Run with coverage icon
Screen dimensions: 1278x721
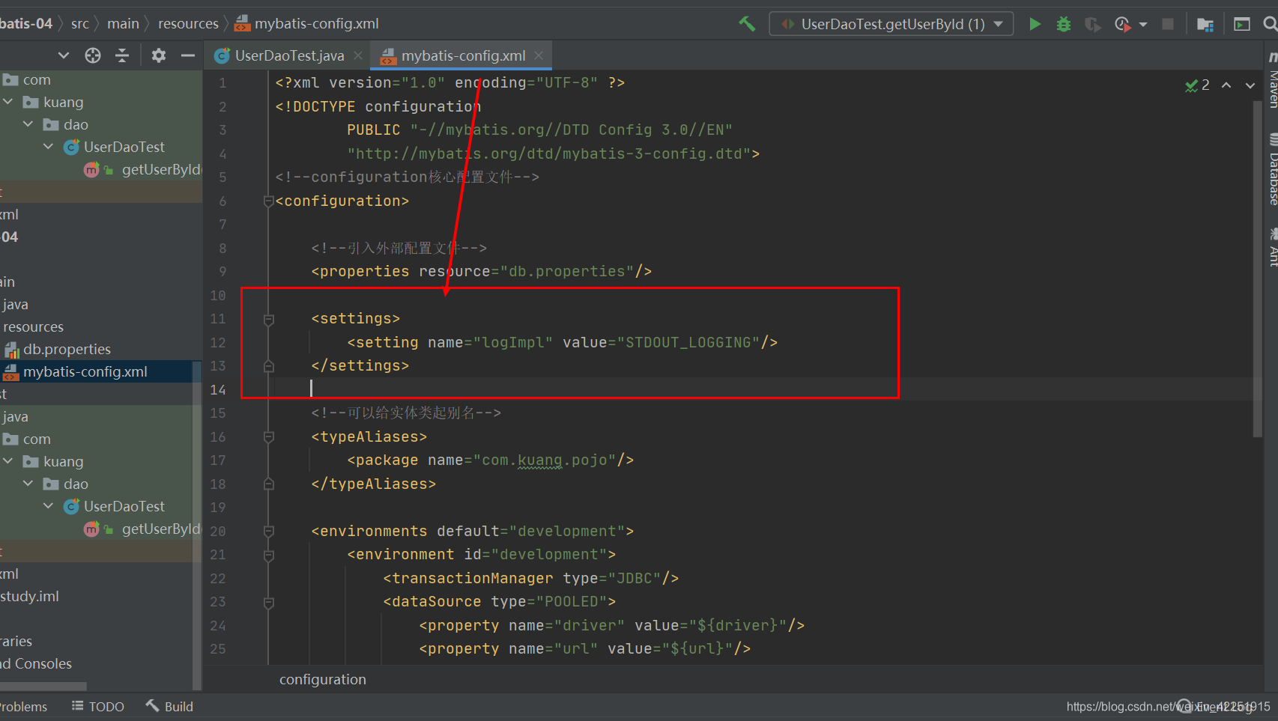tap(1093, 24)
